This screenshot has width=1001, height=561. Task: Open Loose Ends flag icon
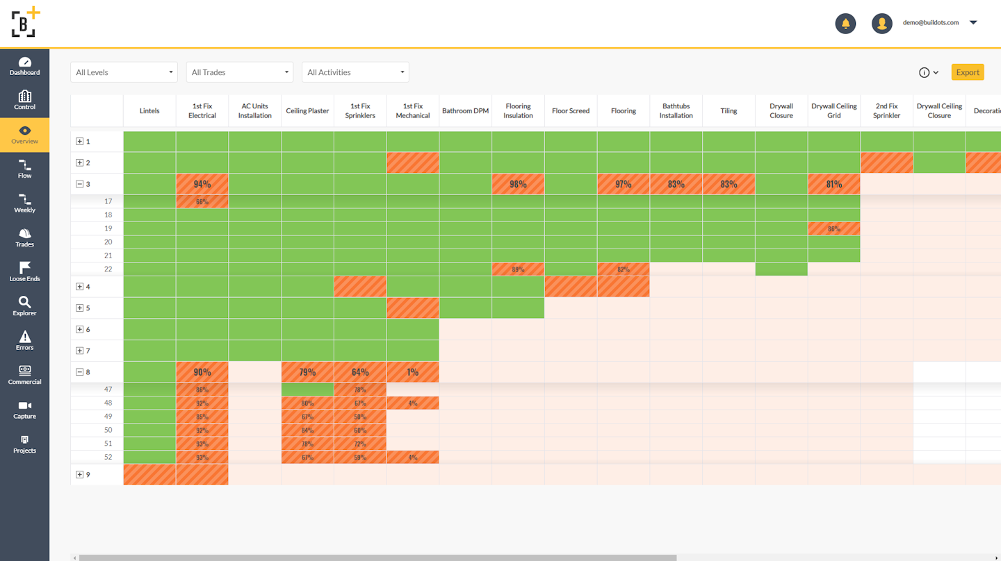(x=24, y=268)
